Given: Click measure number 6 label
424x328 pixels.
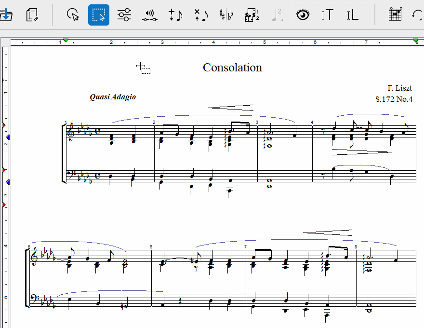Looking at the screenshot, I should (151, 247).
